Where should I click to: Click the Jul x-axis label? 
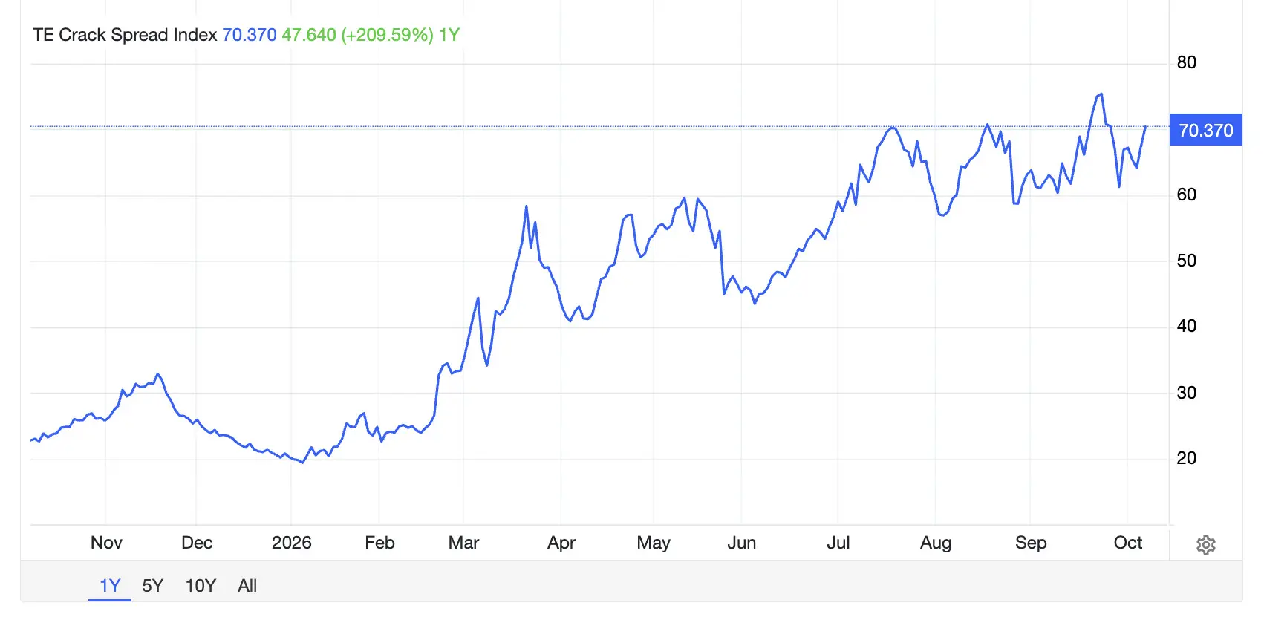pos(838,543)
